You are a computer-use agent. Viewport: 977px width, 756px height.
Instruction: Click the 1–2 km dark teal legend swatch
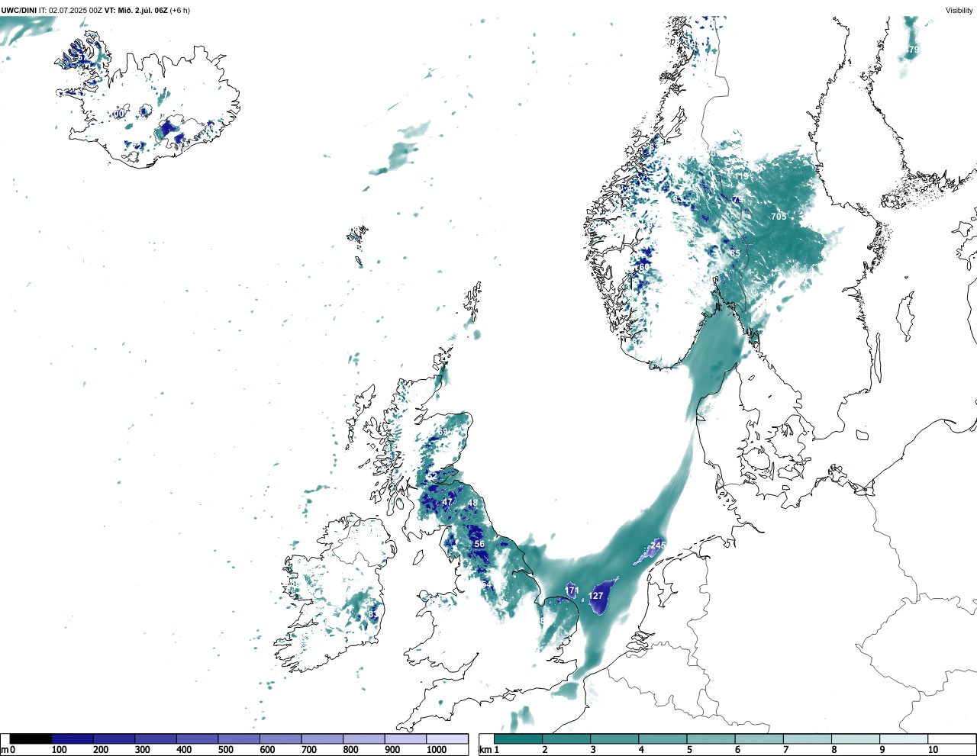(x=518, y=739)
